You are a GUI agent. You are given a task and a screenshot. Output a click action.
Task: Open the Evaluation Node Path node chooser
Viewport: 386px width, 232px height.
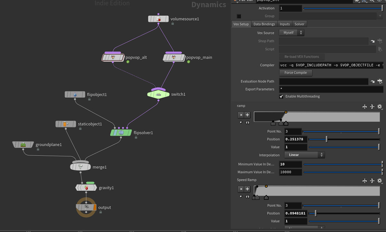point(380,82)
